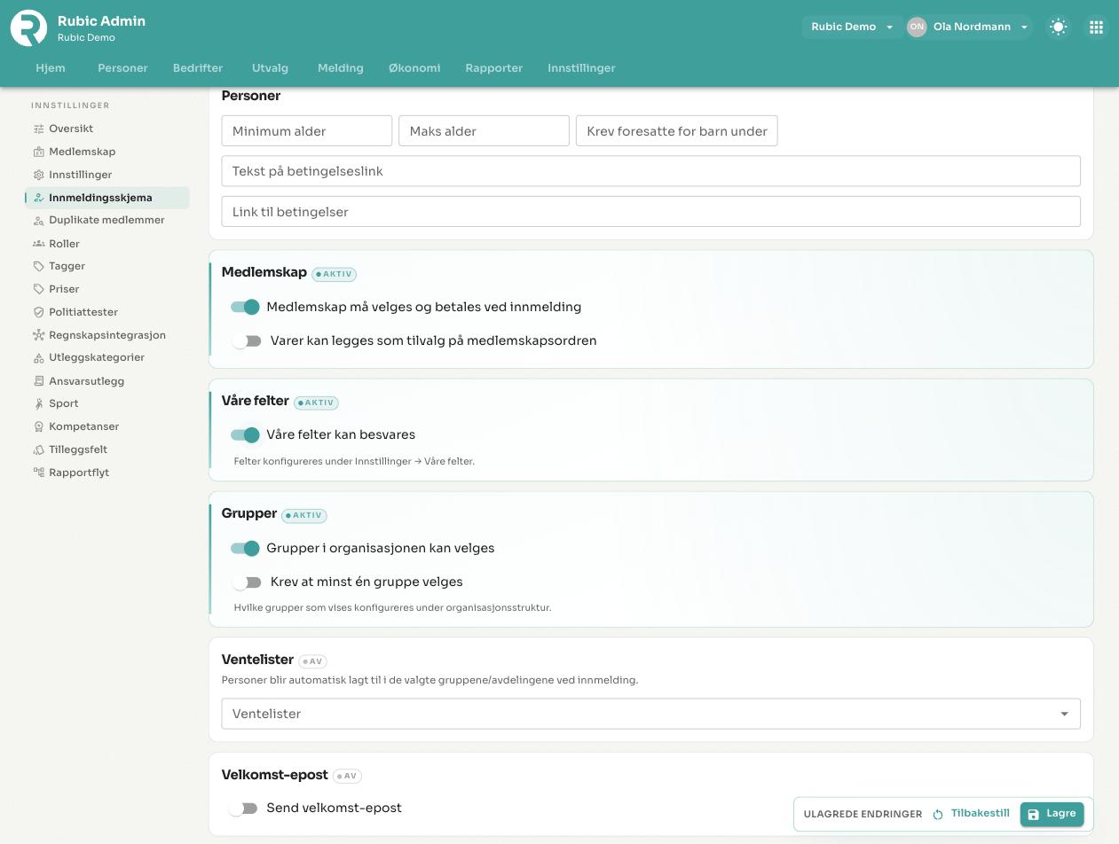Expand the Ventelister dropdown
The image size is (1119, 844).
point(650,714)
